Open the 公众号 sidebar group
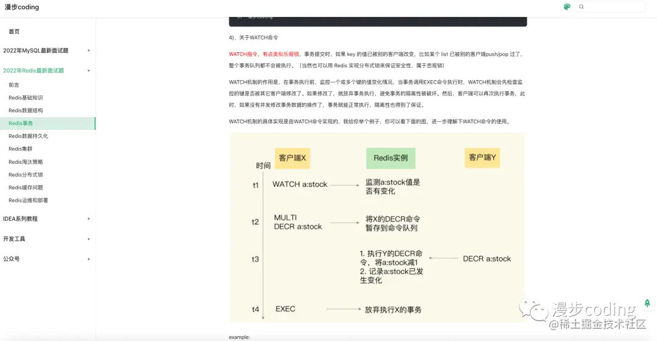Image resolution: width=657 pixels, height=341 pixels. (12, 259)
